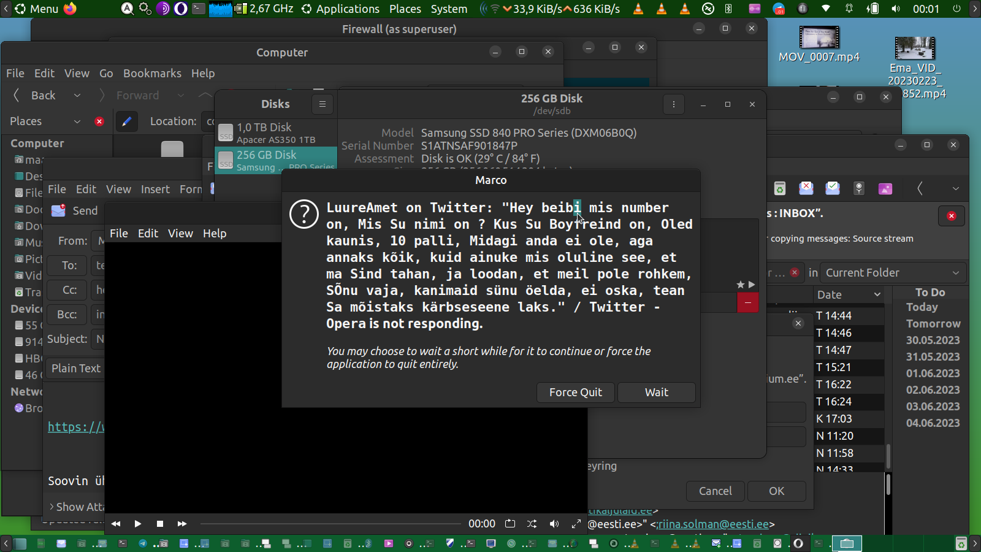
Task: Click the stop playback icon
Action: click(160, 524)
